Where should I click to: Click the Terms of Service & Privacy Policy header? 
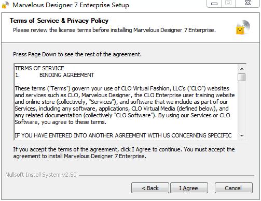[x=59, y=21]
